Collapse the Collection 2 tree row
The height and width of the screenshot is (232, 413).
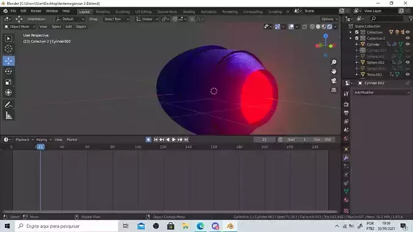pyautogui.click(x=351, y=38)
